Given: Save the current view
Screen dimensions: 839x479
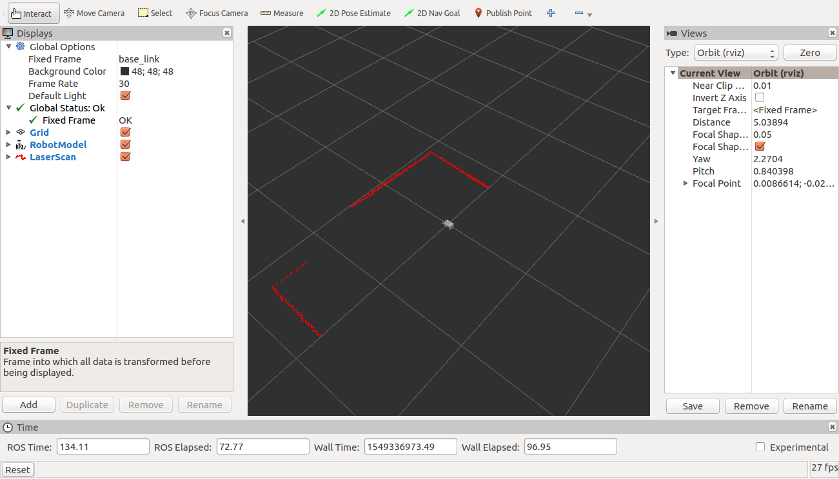Looking at the screenshot, I should (x=693, y=406).
